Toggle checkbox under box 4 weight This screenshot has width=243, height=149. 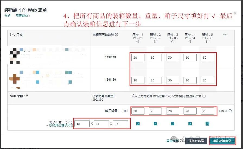coord(190,123)
